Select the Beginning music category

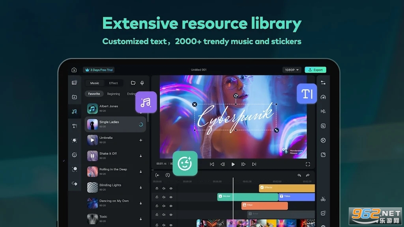tap(113, 94)
